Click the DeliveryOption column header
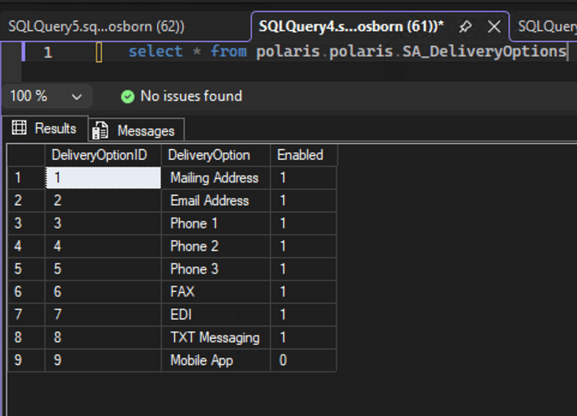Viewport: 577px width, 416px height. pos(216,155)
